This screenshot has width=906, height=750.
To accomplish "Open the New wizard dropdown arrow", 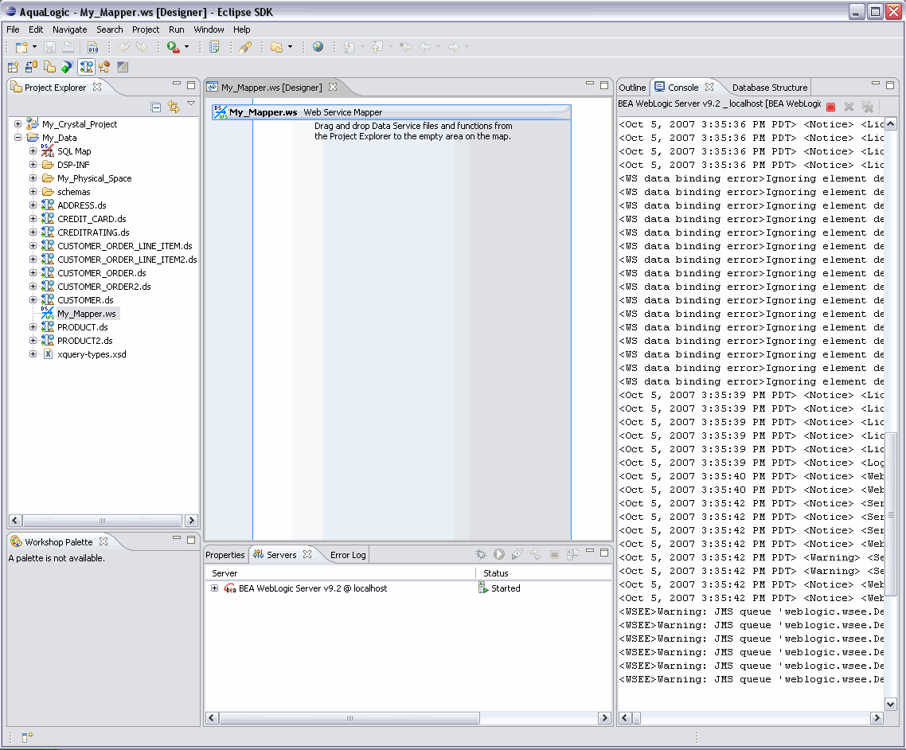I will coord(35,48).
